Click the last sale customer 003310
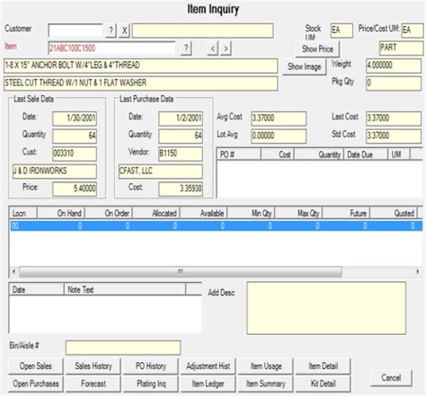Screen dimensions: 426x396 tap(75, 154)
